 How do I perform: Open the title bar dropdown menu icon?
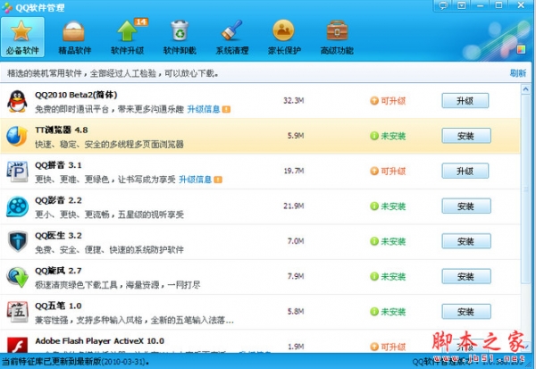462,5
